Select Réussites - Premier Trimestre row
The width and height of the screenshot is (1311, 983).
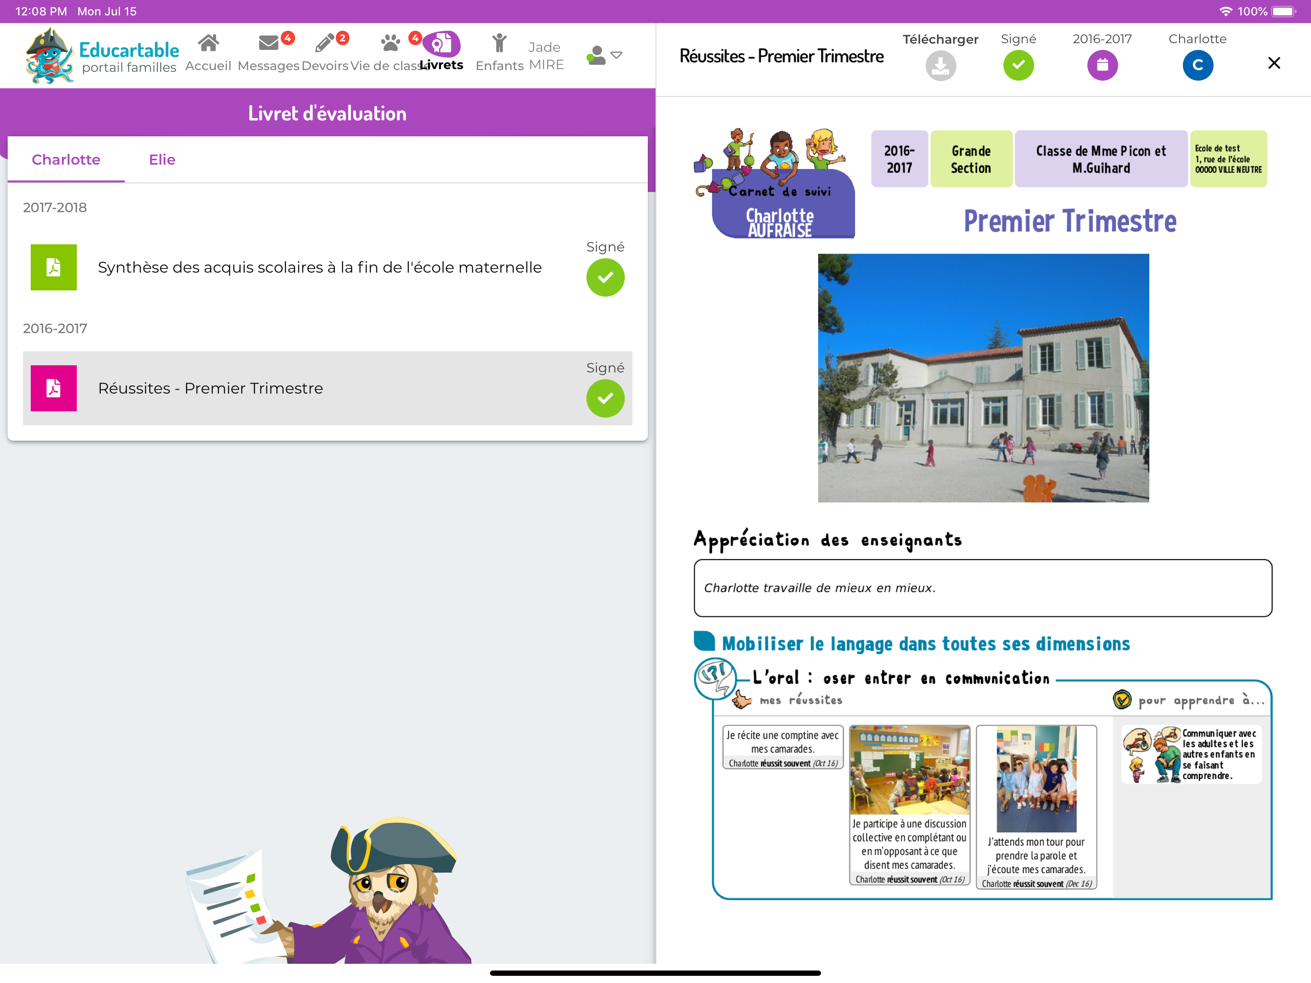[327, 388]
